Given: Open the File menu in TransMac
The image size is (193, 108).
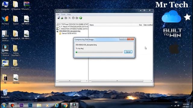Looking at the screenshot, I should coord(58,14).
